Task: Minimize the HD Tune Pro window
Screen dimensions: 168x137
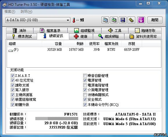Action: (140, 3)
